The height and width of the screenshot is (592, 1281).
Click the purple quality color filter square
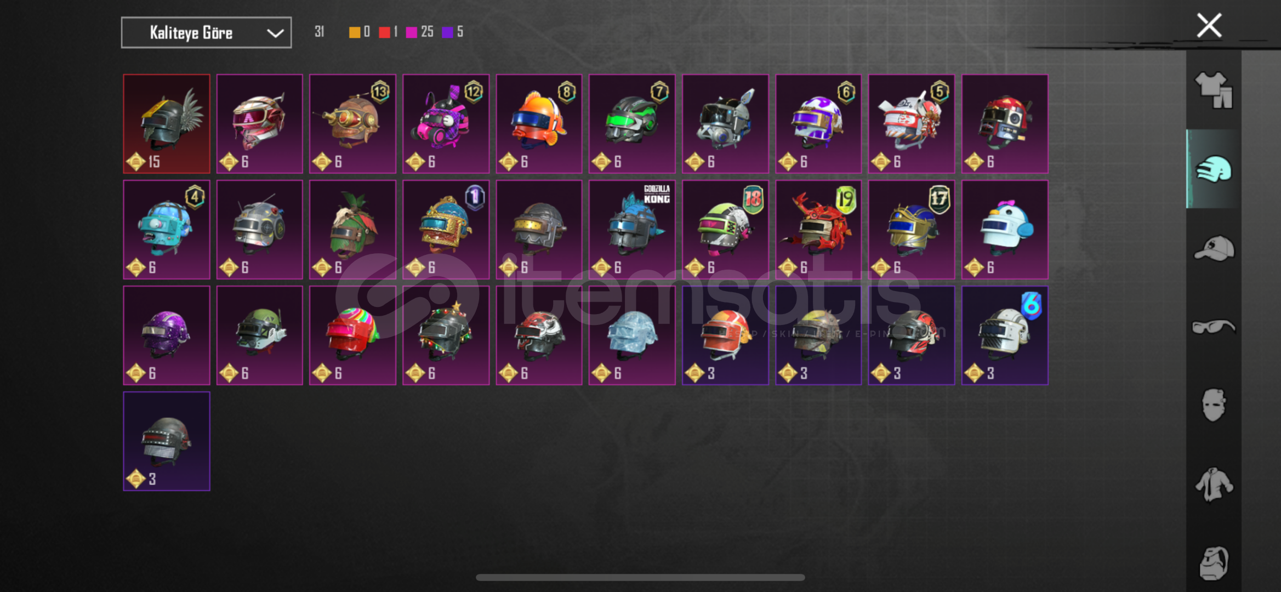447,32
